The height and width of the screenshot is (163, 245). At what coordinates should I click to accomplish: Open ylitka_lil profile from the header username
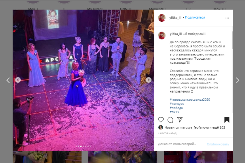pos(175,18)
